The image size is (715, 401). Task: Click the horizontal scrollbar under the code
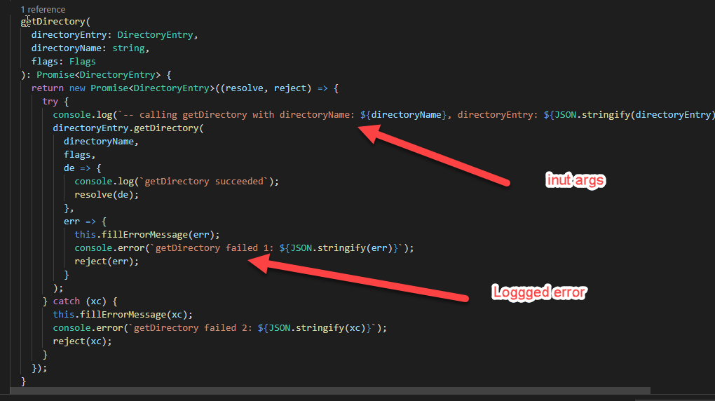(330, 390)
